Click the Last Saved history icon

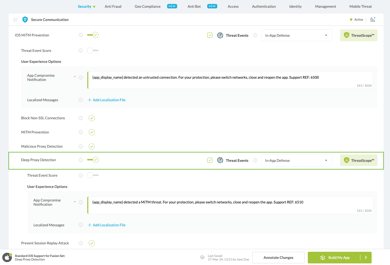point(202,258)
